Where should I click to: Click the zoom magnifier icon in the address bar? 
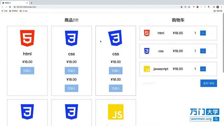(185, 7)
